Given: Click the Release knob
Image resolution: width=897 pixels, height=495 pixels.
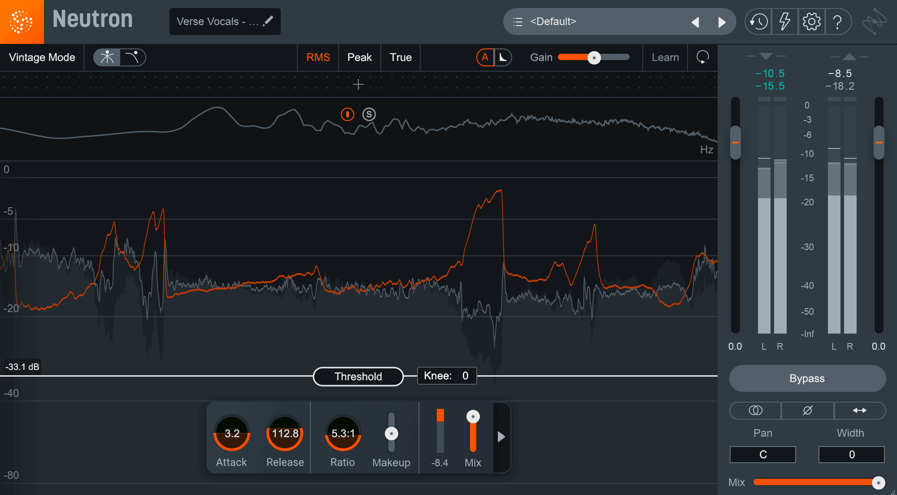Looking at the screenshot, I should (285, 433).
